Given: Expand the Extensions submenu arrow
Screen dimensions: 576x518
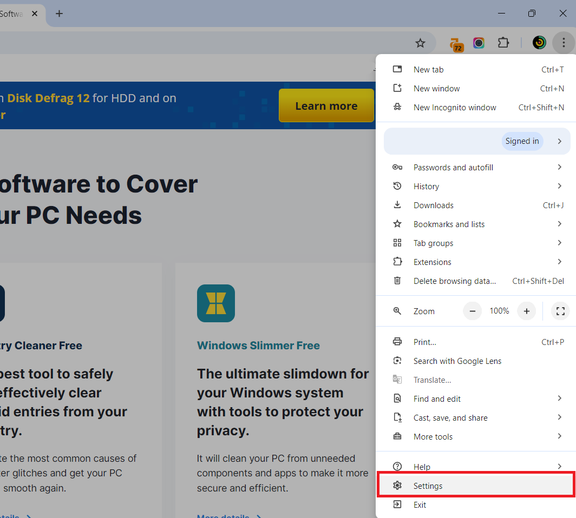Looking at the screenshot, I should (x=559, y=262).
